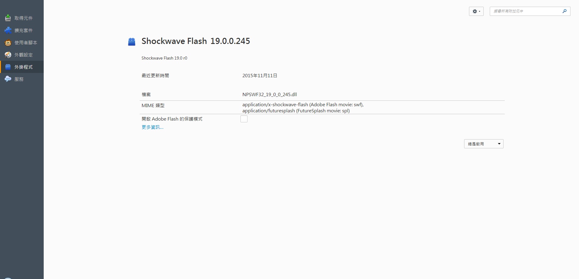Click the Shockwave Flash plugin brick icon

pyautogui.click(x=132, y=42)
